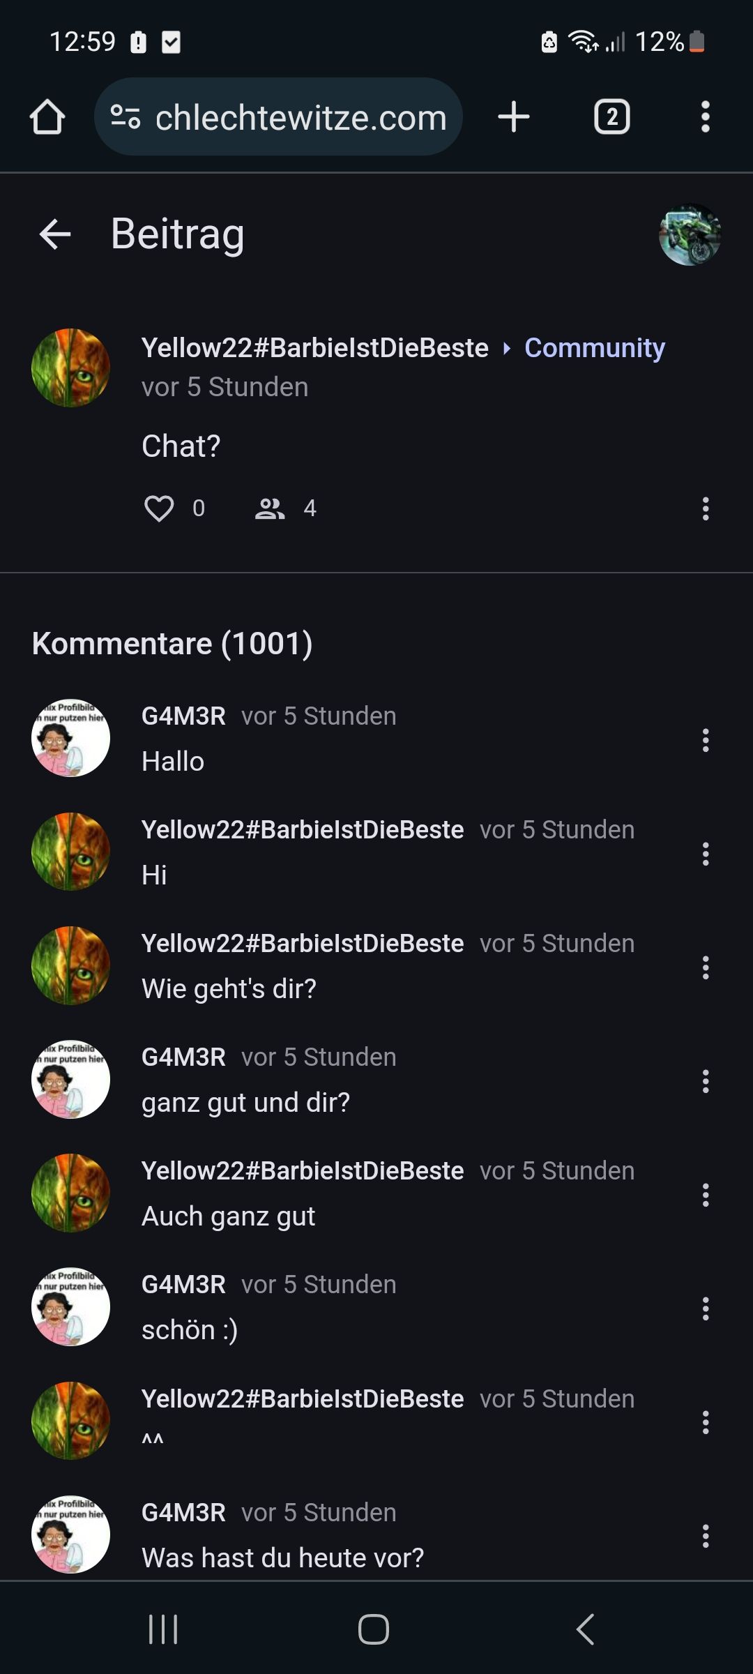Open options for "schön :)" comment
The image size is (753, 1674).
click(705, 1309)
